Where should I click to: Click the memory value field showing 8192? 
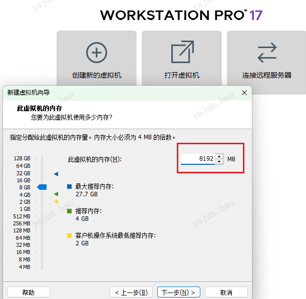tap(198, 159)
